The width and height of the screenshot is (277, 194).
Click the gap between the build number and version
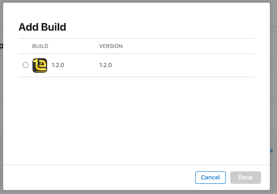tap(82, 65)
